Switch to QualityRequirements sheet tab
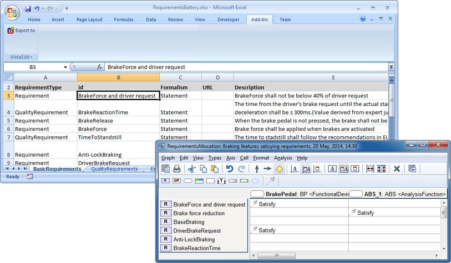Screen dimensions: 451x263 114,169
